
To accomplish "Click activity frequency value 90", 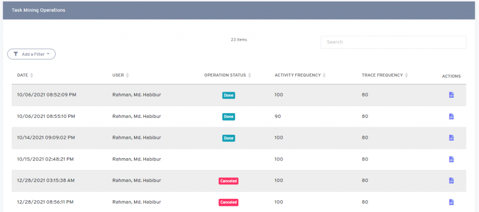I will click(278, 117).
